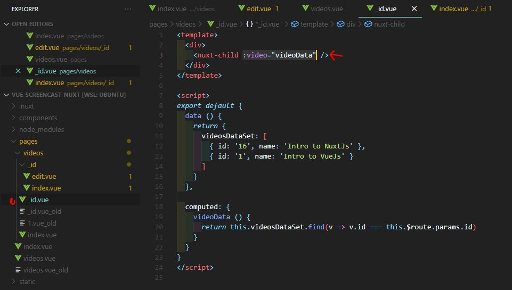Collapse the videos folder in tree
Image resolution: width=512 pixels, height=290 pixels.
(x=18, y=153)
